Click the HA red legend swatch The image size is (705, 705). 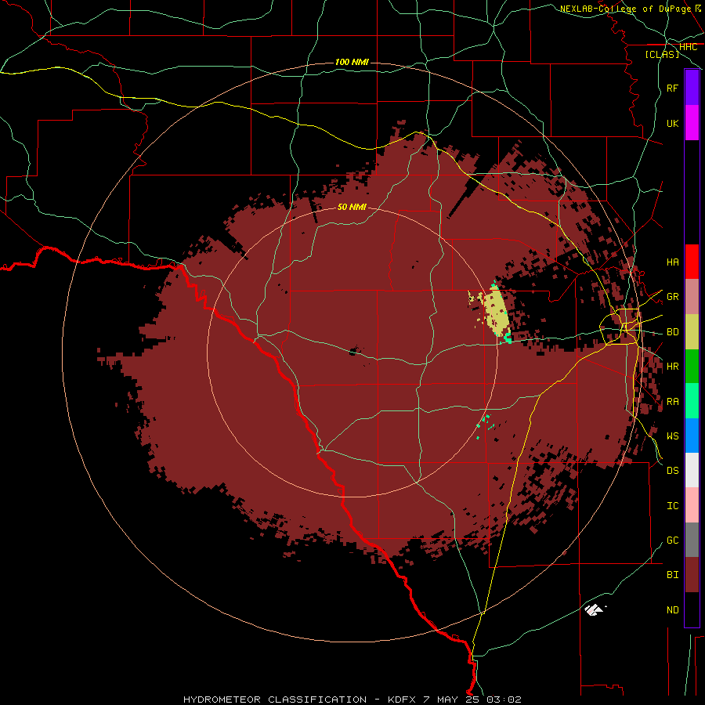coord(692,262)
